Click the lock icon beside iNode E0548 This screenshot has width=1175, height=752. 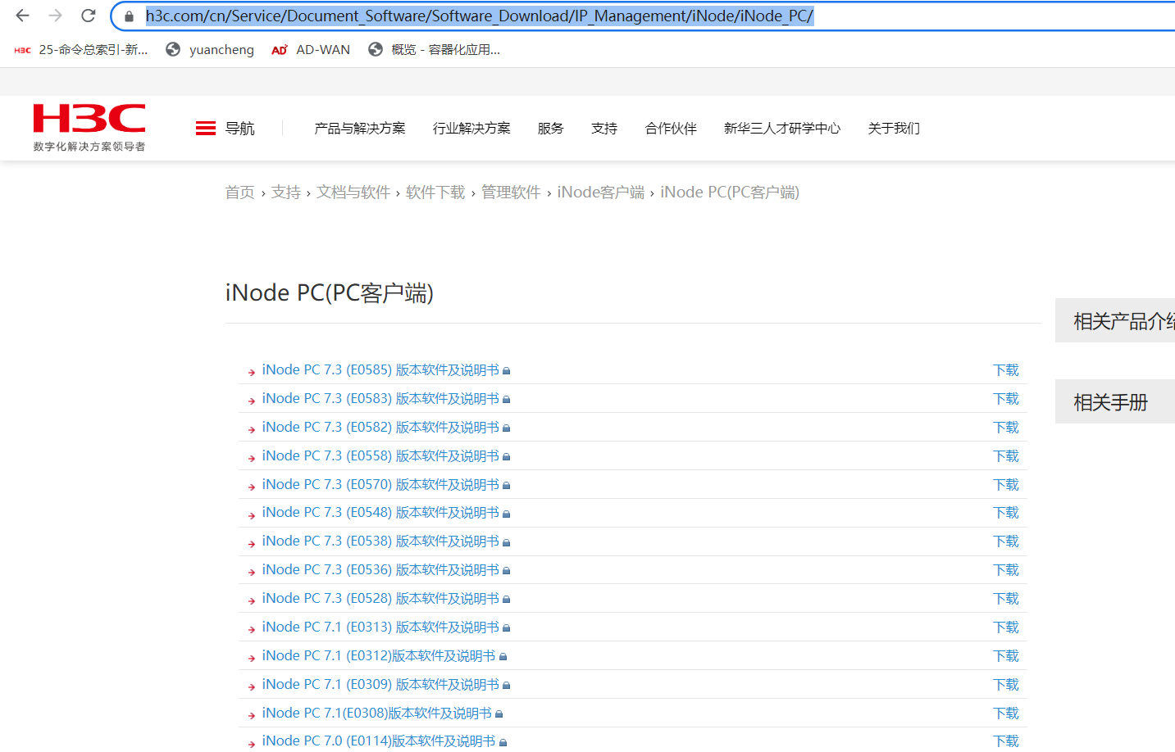507,514
